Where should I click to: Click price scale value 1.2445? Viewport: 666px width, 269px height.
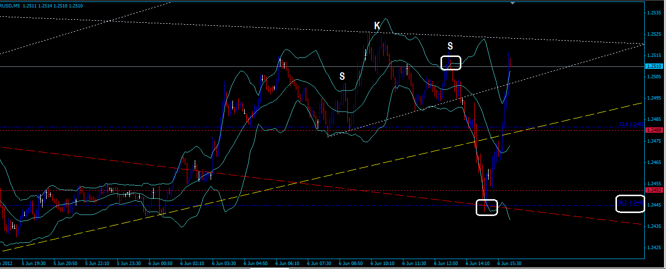tap(654, 205)
